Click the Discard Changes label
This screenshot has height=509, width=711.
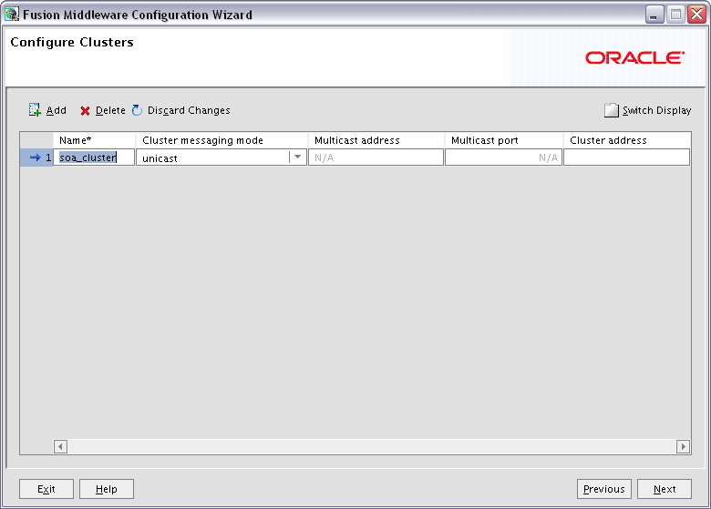point(189,110)
